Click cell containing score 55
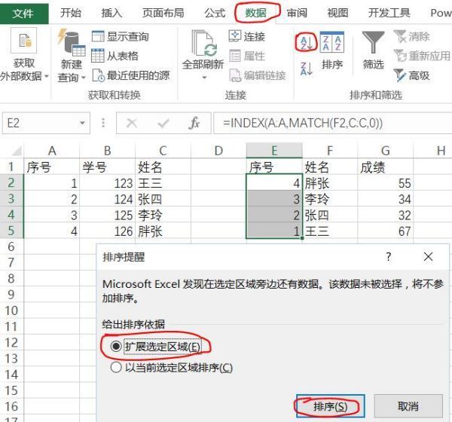 [x=386, y=183]
